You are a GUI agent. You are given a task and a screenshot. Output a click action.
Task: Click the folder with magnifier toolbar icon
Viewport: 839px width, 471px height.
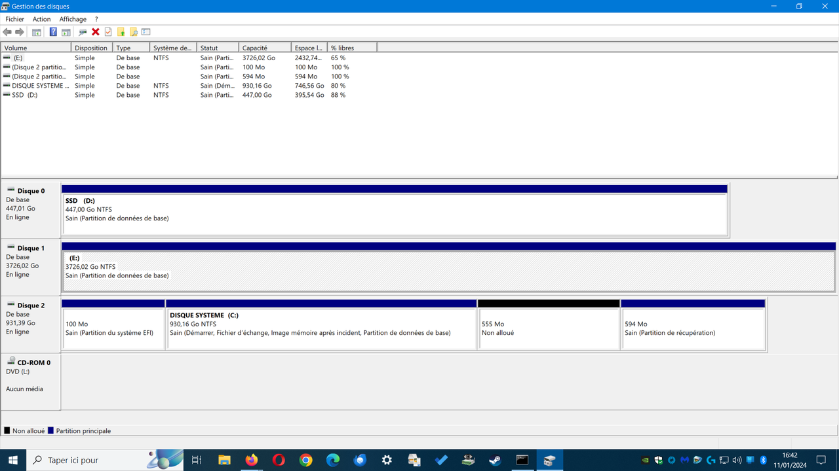coord(134,32)
